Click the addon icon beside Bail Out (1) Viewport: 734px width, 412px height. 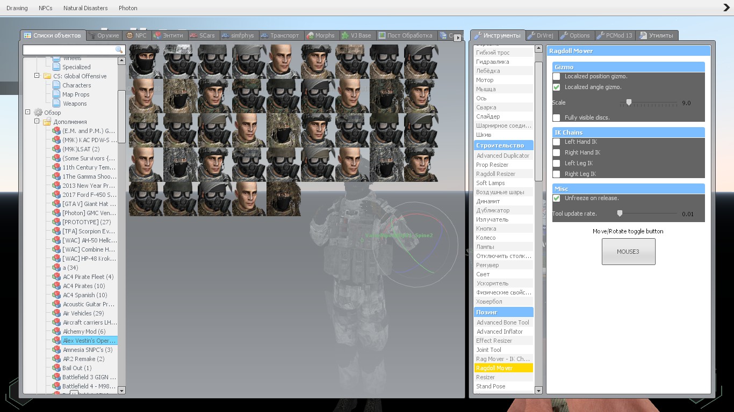[56, 368]
